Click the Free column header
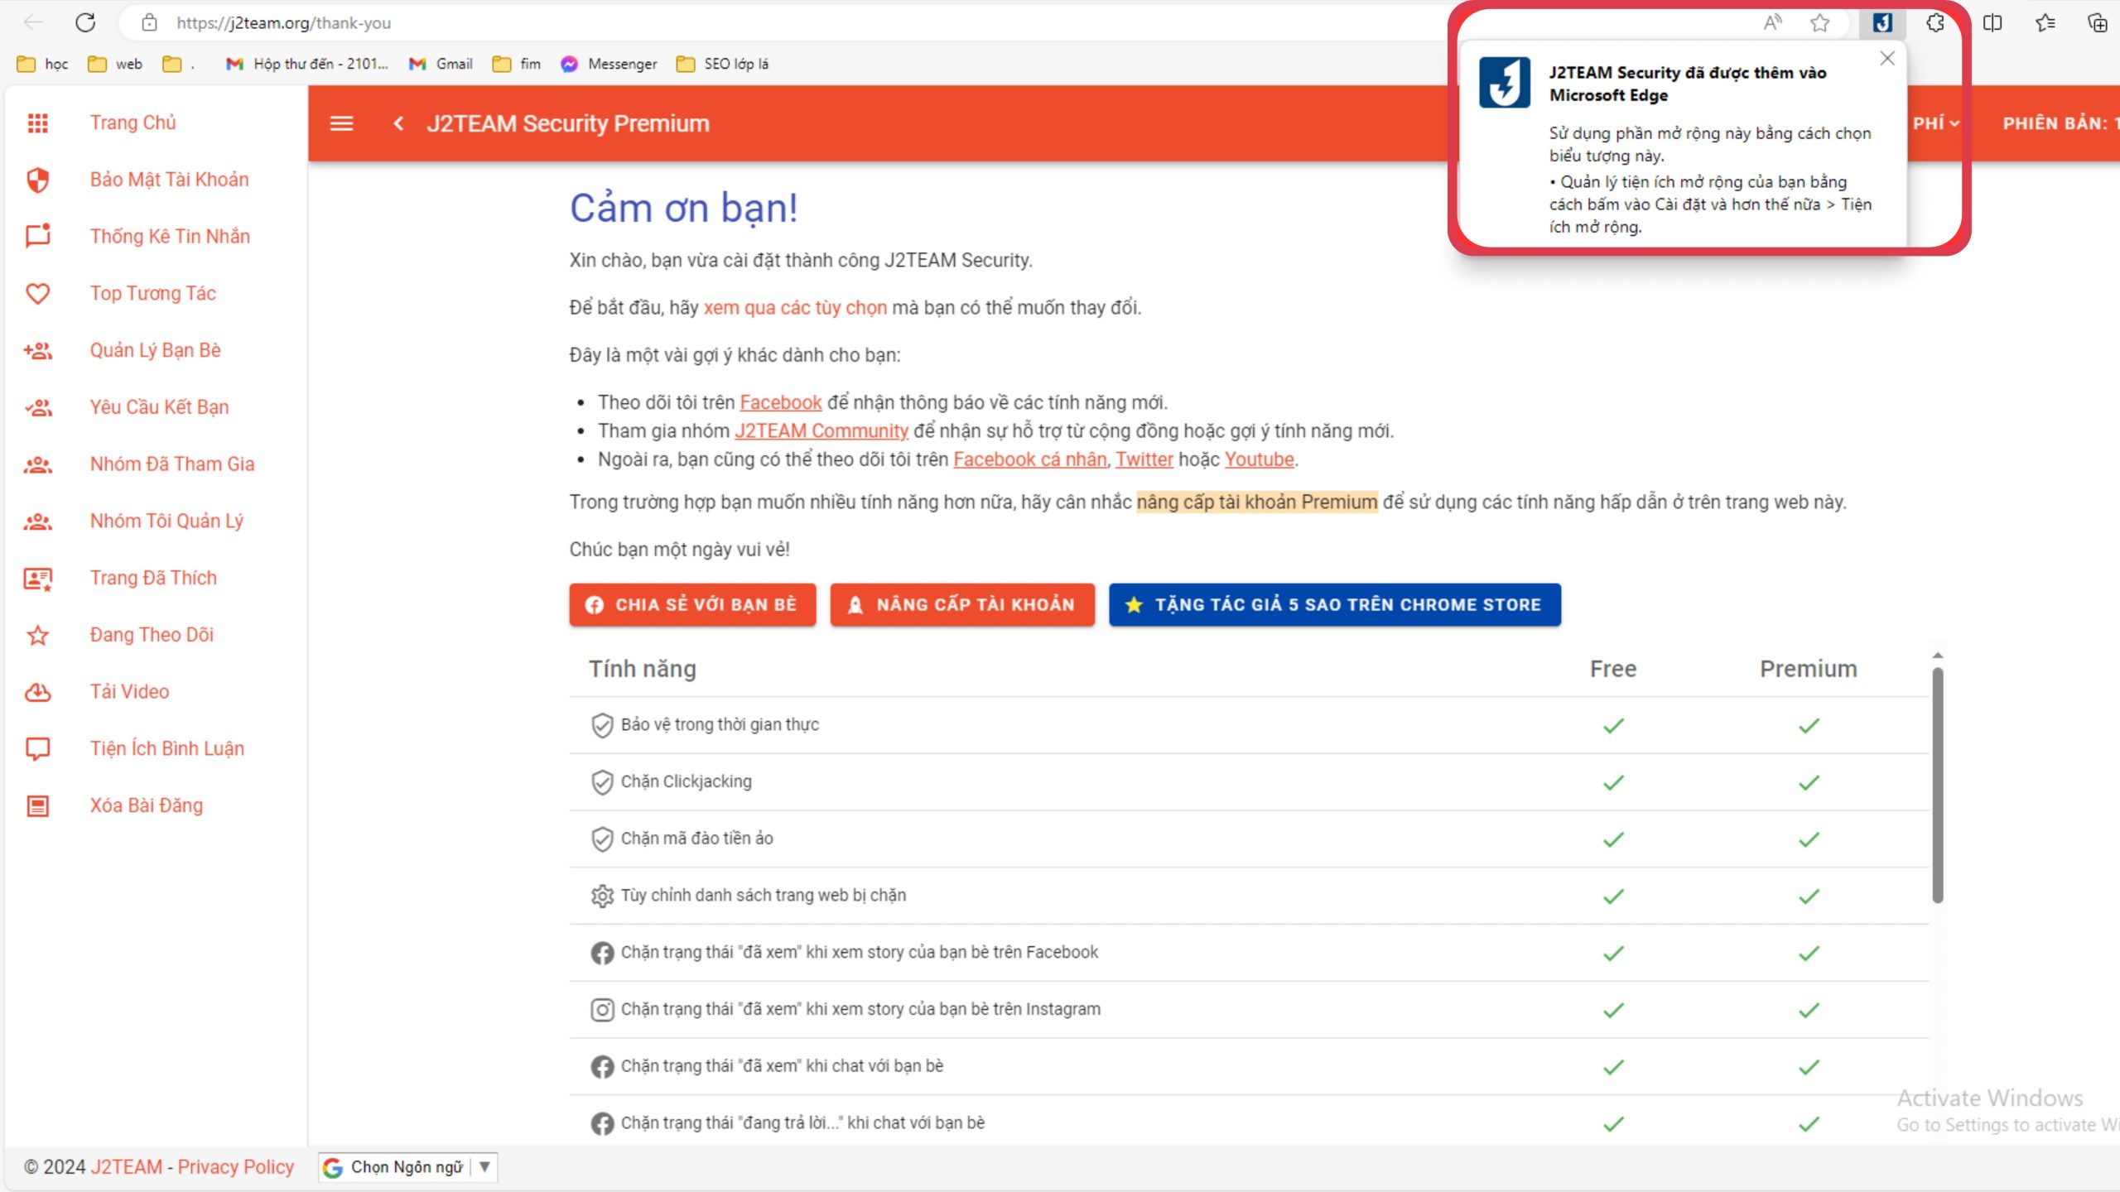 click(1613, 669)
